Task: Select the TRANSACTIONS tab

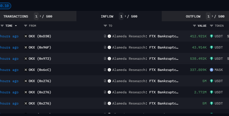Action: 16,16
